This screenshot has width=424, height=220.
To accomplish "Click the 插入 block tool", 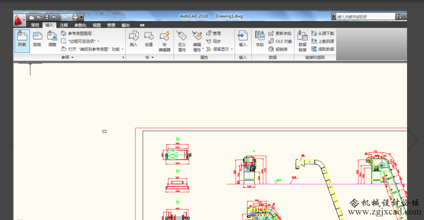I will point(134,39).
